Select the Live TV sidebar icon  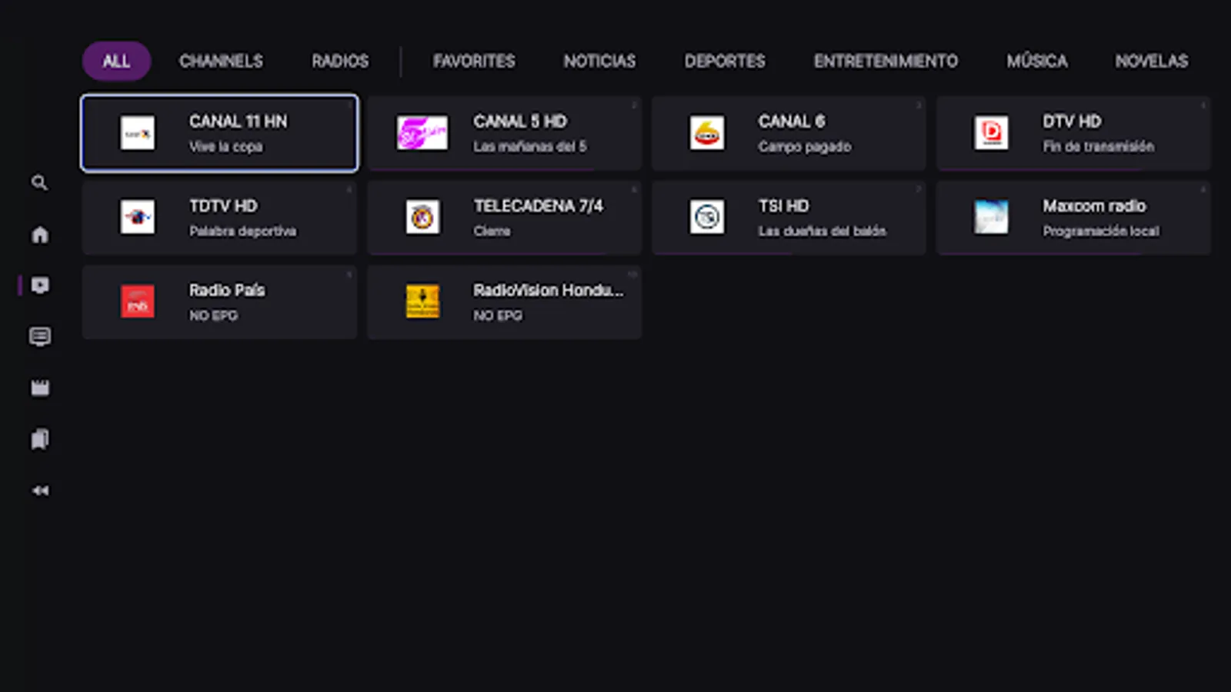(39, 285)
